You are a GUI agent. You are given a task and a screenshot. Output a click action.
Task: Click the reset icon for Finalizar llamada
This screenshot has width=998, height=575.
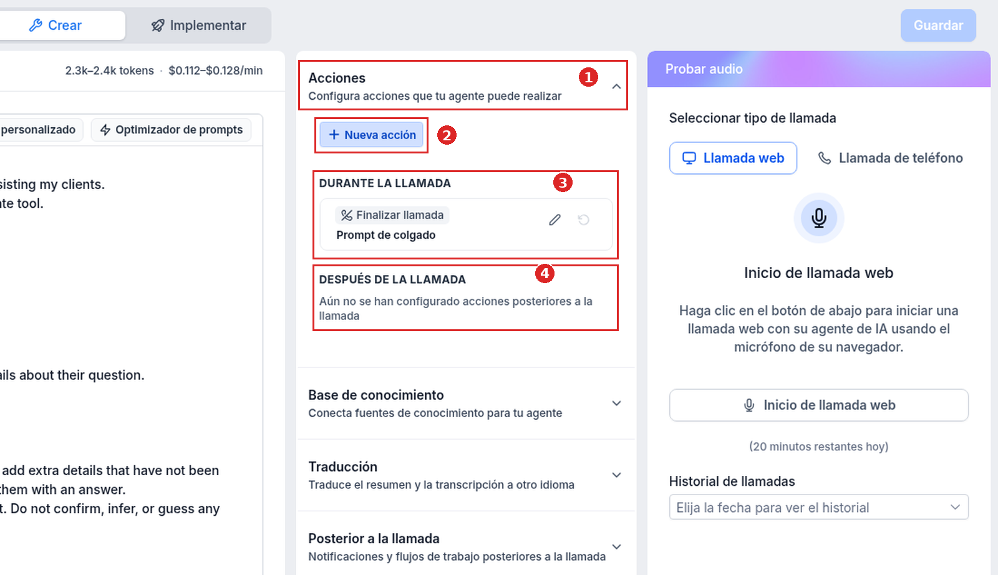583,220
